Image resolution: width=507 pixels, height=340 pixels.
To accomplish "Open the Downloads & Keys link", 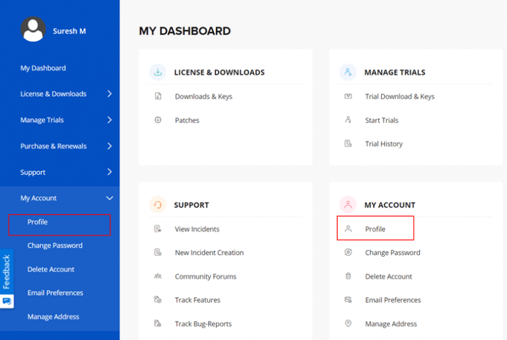I will (203, 96).
